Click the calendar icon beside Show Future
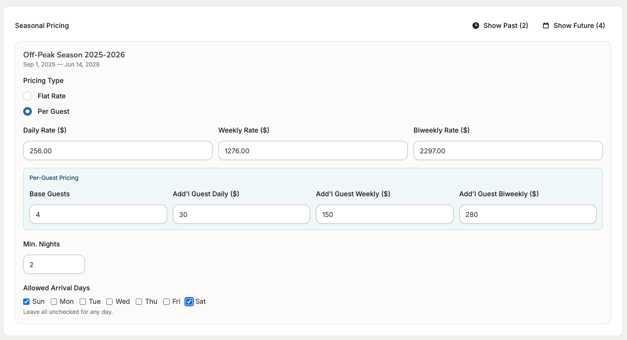627x340 pixels. [546, 26]
